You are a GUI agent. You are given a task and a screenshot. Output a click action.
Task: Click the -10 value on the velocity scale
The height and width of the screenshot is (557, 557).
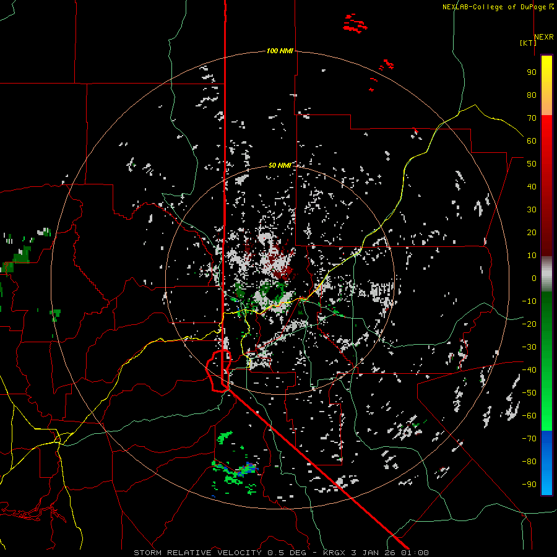pos(529,301)
